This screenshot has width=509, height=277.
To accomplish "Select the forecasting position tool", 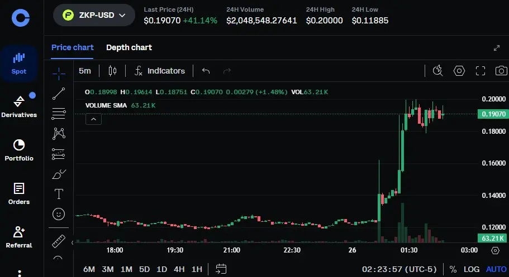I will [59, 154].
